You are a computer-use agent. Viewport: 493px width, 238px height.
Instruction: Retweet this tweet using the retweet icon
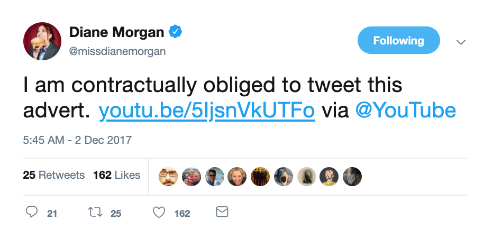[96, 213]
